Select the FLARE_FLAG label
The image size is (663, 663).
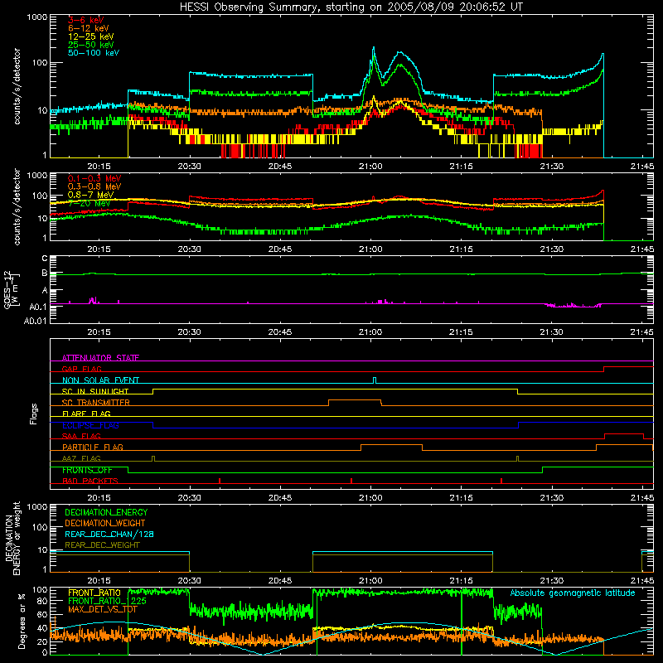pyautogui.click(x=86, y=414)
